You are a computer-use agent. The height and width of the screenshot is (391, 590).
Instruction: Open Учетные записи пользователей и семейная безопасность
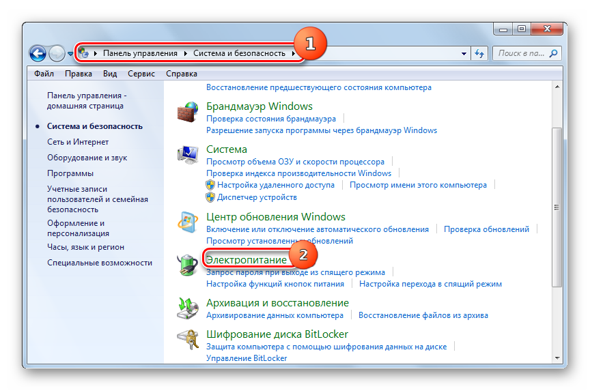tap(98, 199)
